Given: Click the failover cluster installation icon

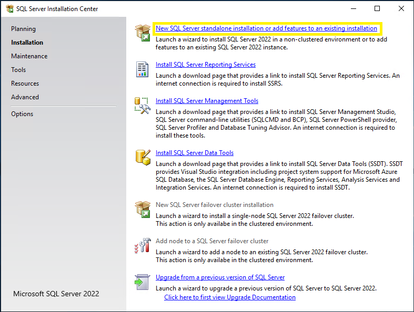Looking at the screenshot, I should click(143, 209).
